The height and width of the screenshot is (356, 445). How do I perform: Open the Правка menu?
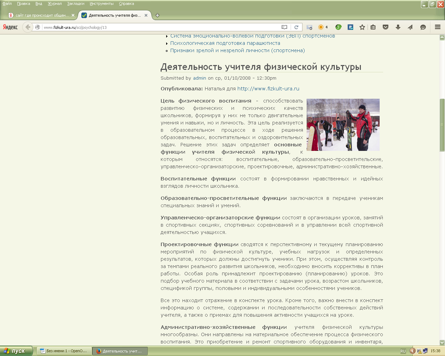(x=23, y=3)
